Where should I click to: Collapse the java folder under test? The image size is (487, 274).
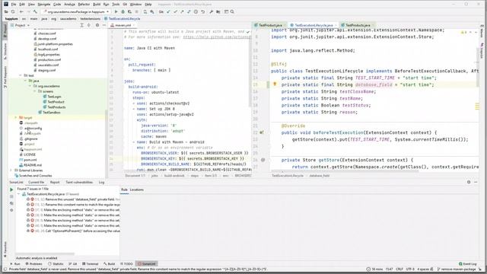point(25,81)
